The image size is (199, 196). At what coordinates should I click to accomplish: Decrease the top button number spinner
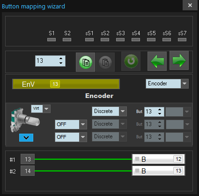point(61,63)
